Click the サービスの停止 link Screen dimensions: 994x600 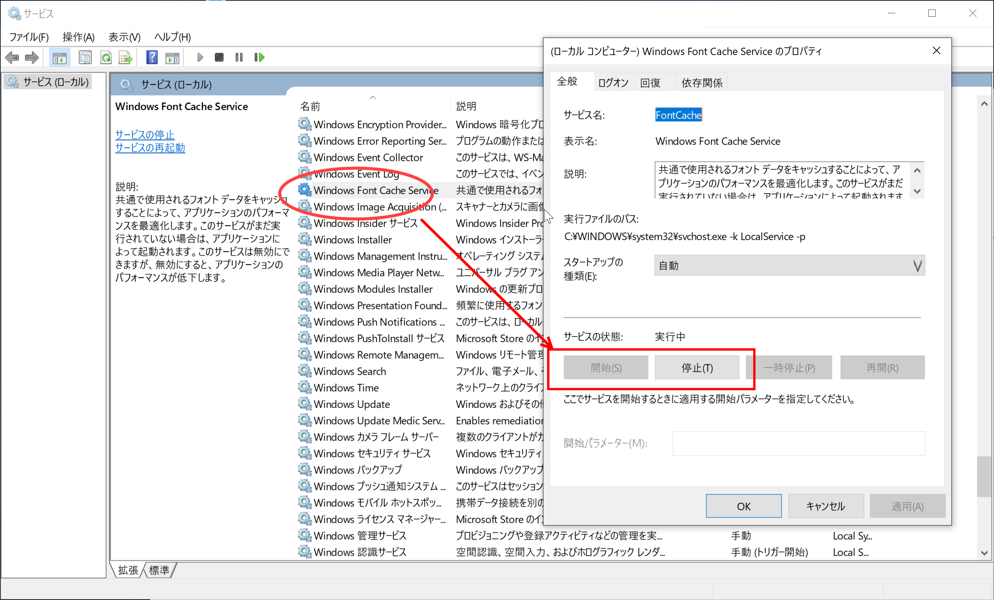[145, 134]
